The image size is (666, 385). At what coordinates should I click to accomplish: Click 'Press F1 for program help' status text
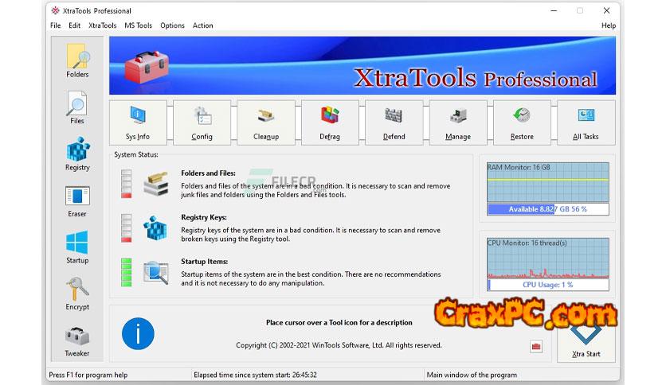88,375
